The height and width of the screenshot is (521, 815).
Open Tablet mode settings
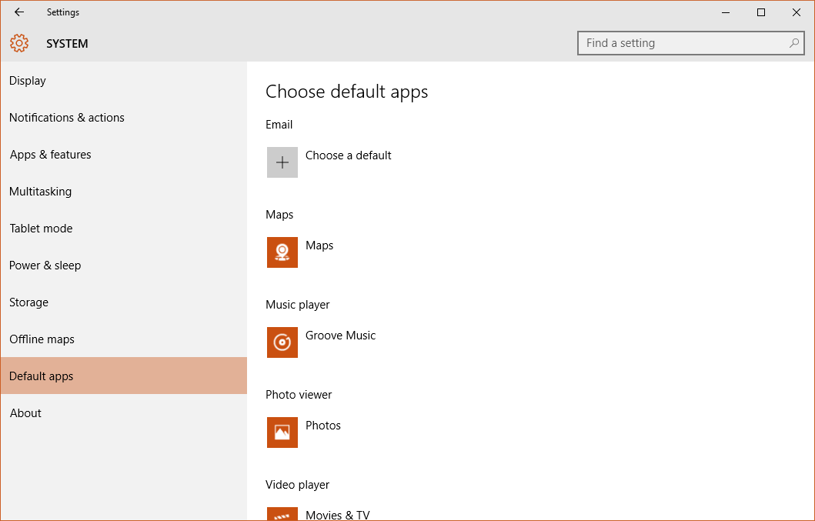[x=124, y=229]
